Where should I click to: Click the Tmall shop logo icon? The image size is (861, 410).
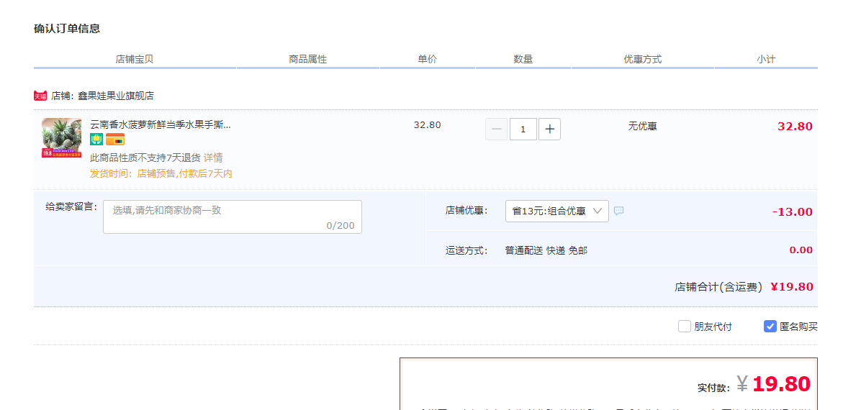[40, 96]
